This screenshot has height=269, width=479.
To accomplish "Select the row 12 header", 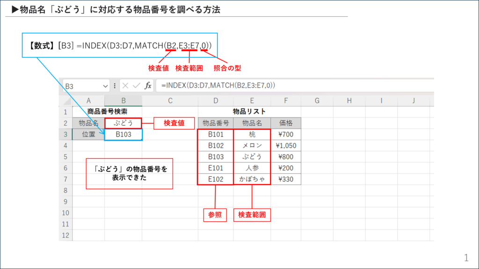I will coord(65,235).
